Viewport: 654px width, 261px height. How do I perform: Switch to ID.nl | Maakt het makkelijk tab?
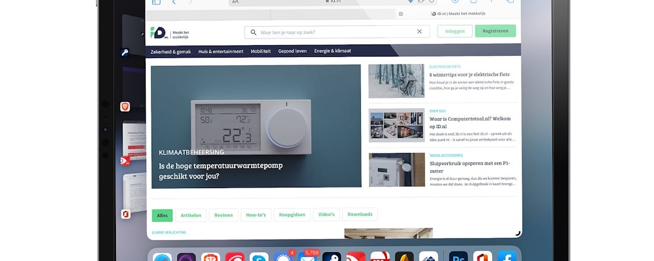click(458, 14)
